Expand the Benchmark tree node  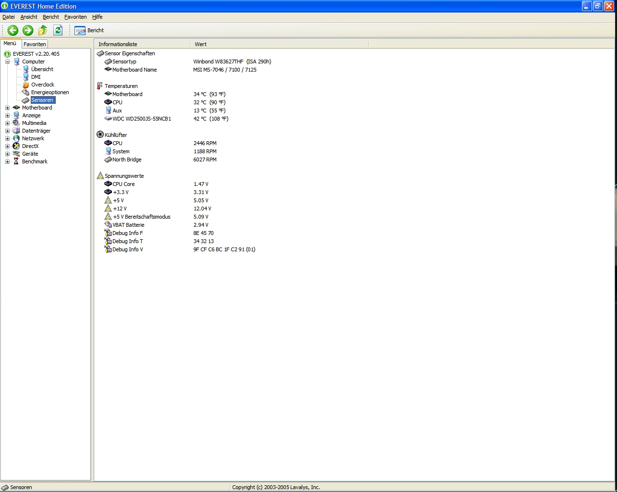click(x=7, y=161)
